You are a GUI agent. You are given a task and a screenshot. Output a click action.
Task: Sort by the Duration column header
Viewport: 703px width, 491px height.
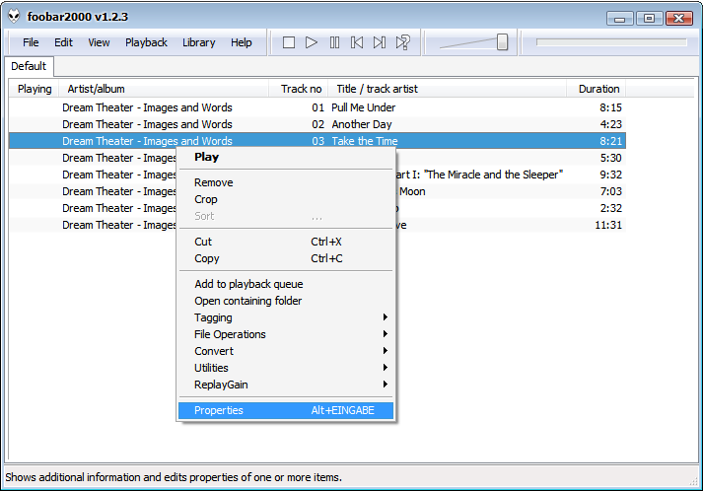597,89
